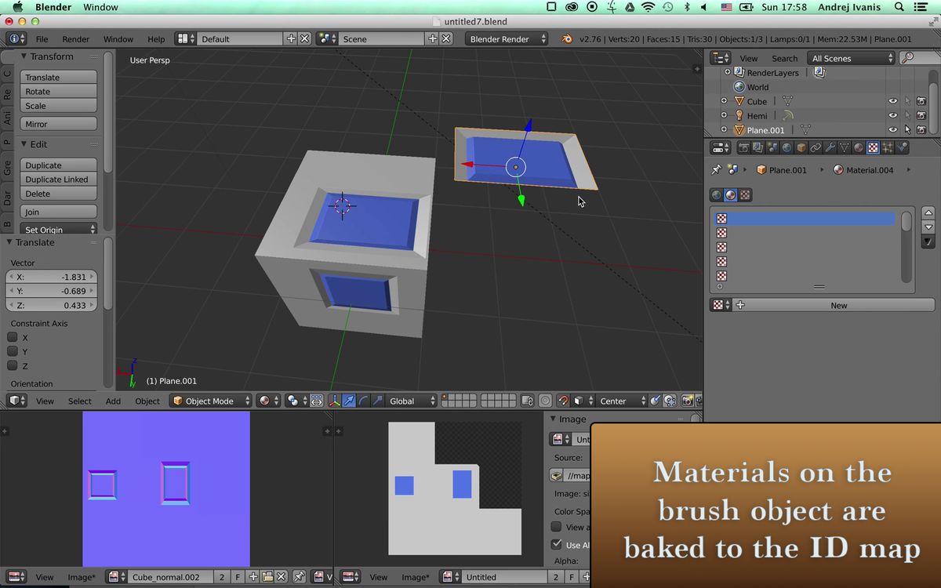Screen dimensions: 941x588
Task: Click the Z translate vector value field
Action: pos(52,305)
